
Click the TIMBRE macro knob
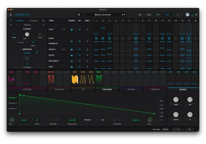176,100
